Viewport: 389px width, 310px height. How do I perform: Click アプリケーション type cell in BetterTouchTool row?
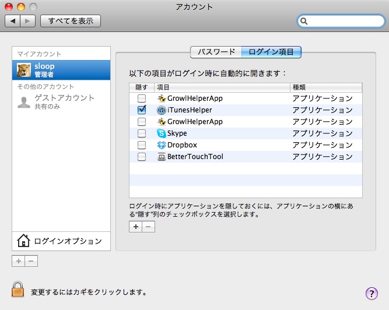coord(323,157)
